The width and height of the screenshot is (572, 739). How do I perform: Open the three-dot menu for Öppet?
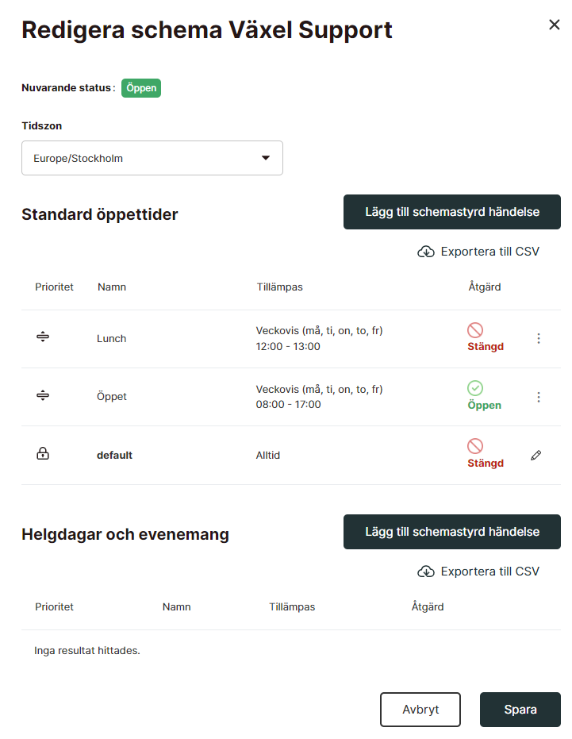point(539,397)
